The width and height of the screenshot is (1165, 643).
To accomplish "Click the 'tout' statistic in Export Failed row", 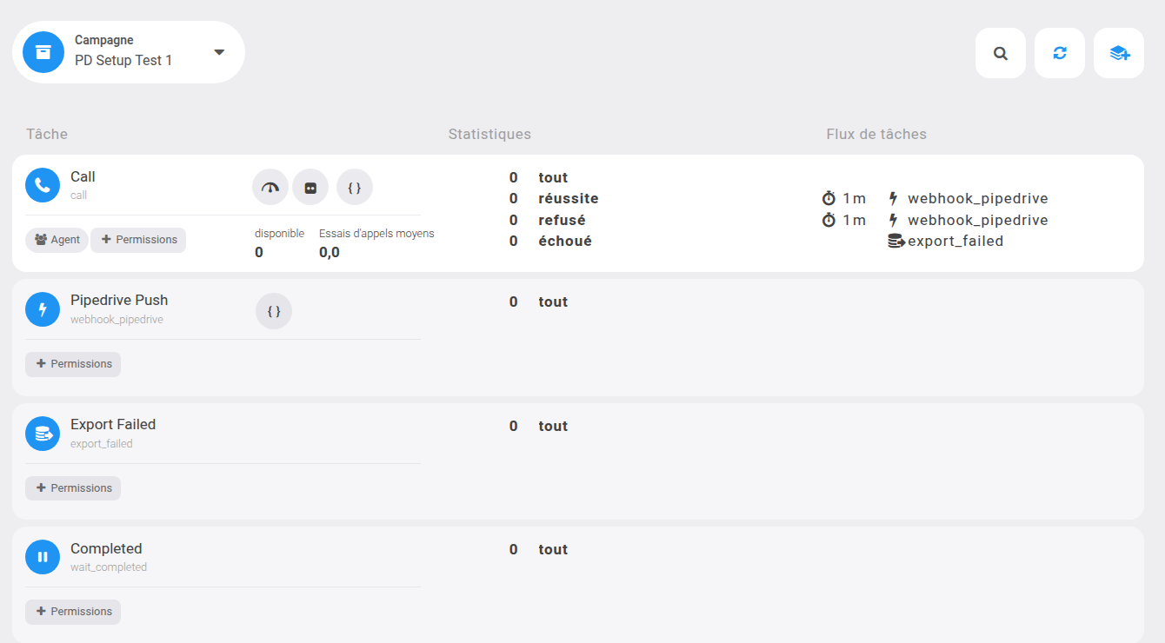I will pos(553,427).
